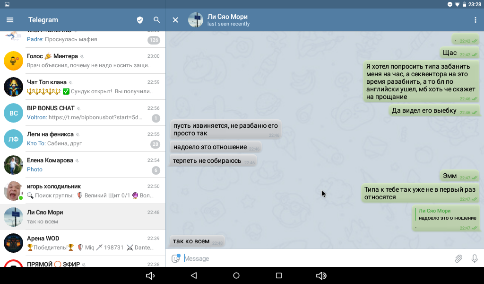484x284 pixels.
Task: Click the Ли Сяо Мори header name
Action: (227, 17)
